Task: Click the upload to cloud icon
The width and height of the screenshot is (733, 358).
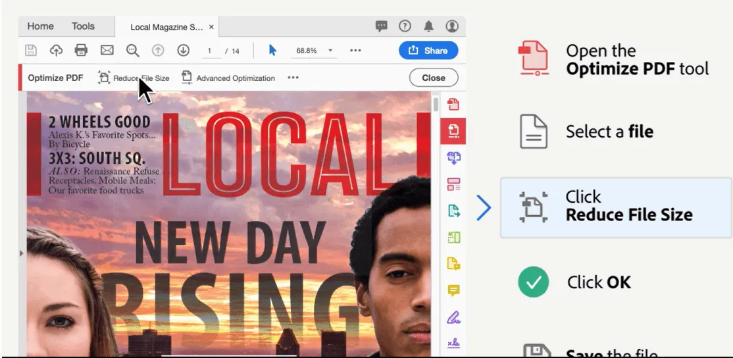Action: click(x=56, y=51)
